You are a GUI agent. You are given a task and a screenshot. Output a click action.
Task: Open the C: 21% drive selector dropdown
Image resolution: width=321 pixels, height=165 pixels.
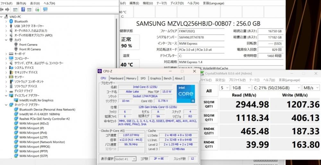point(277,87)
